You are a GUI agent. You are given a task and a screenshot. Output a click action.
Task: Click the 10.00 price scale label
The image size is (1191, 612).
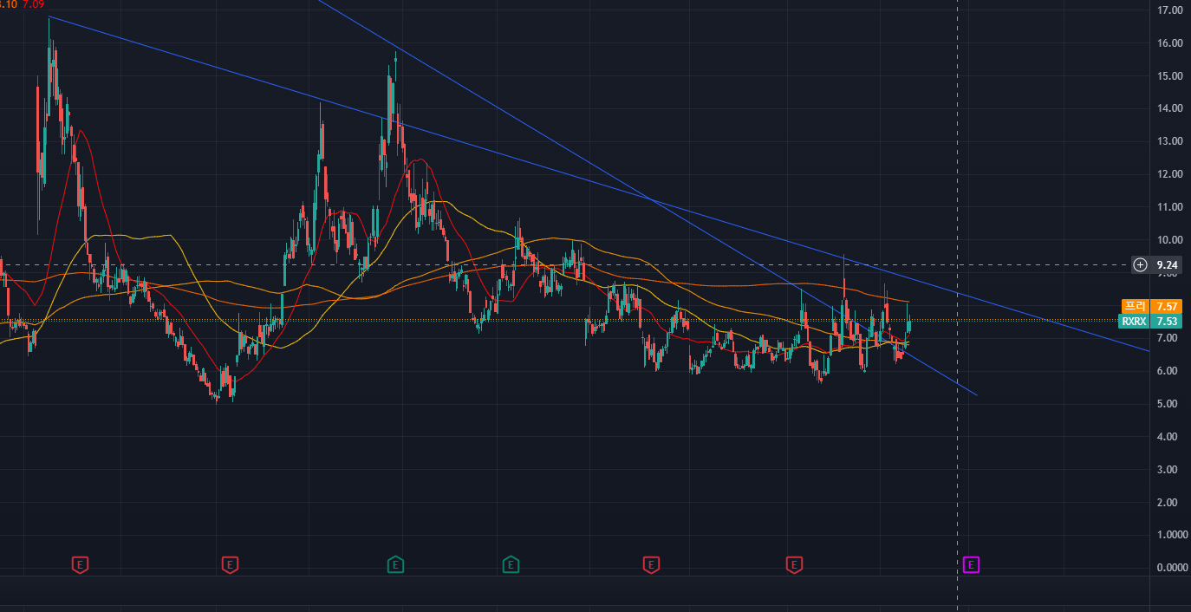point(1169,240)
